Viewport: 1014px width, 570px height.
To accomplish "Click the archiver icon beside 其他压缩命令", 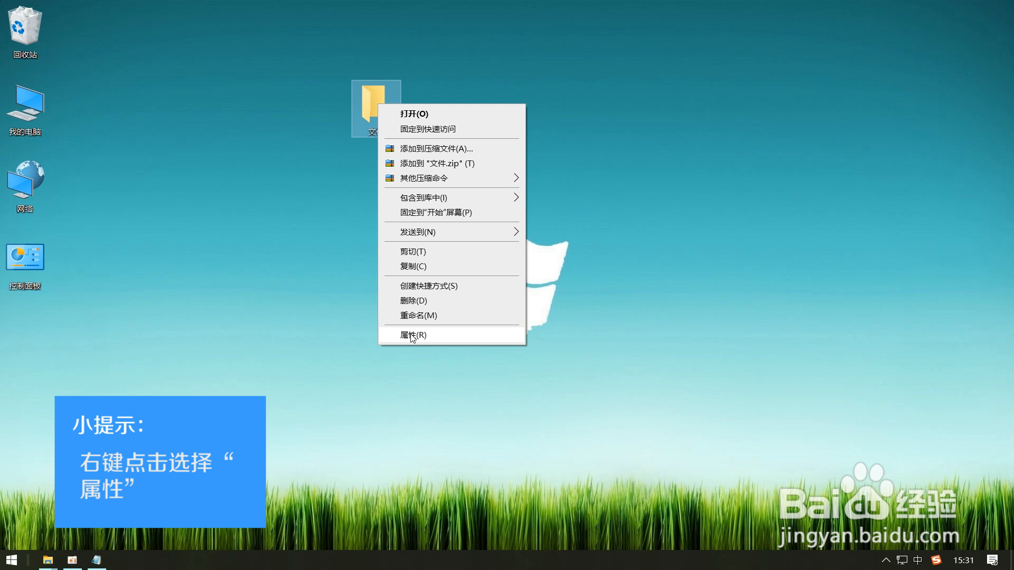I will point(390,178).
